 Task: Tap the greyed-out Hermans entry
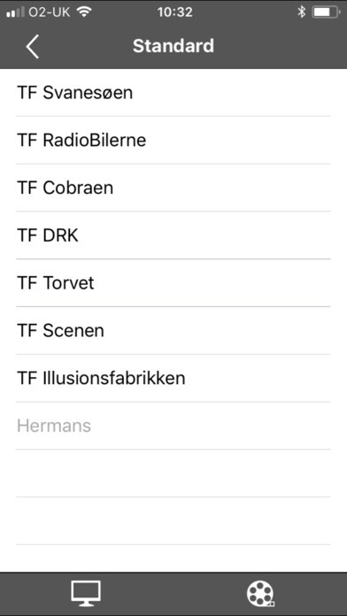pyautogui.click(x=173, y=426)
